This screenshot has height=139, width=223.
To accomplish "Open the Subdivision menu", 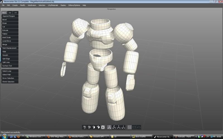I will [32, 5].
